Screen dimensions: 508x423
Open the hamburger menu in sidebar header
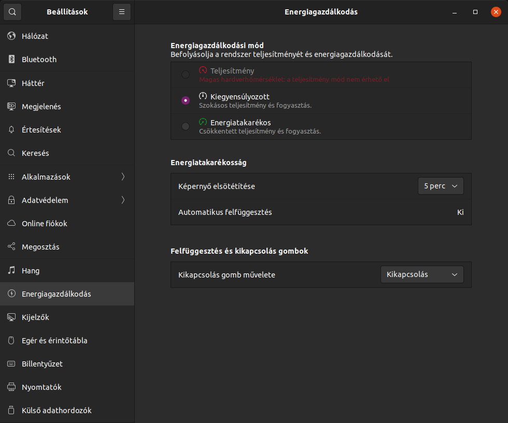122,12
